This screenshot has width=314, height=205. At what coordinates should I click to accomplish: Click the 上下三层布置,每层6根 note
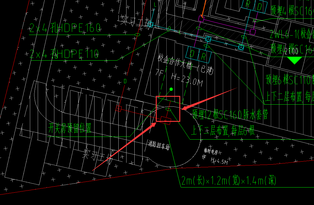(x=223, y=130)
